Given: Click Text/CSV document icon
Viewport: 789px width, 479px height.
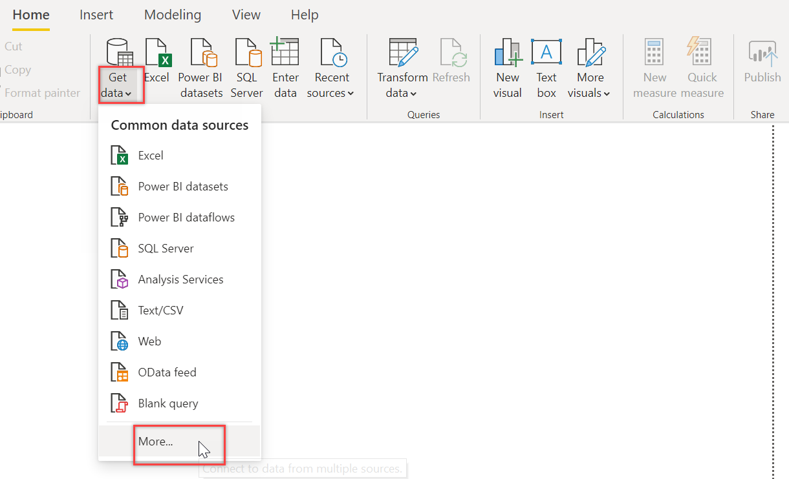Looking at the screenshot, I should [120, 311].
